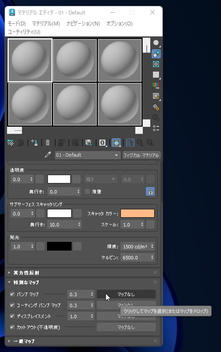Toggle the Backlight icon for sample slots
221x352 pixels.
pos(156,54)
